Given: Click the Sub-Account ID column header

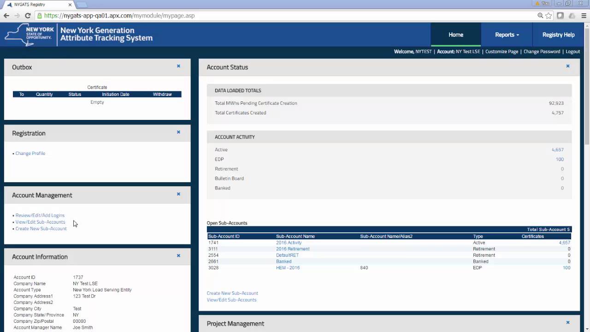Looking at the screenshot, I should coord(224,236).
